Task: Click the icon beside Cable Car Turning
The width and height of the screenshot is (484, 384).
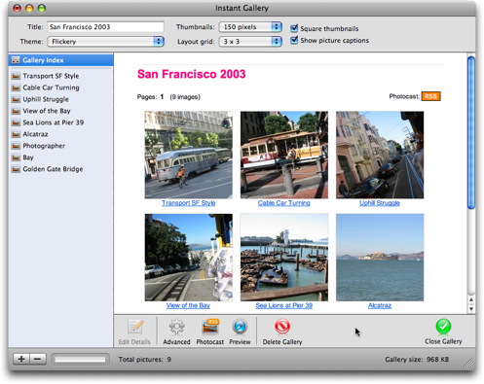Action: pos(16,87)
